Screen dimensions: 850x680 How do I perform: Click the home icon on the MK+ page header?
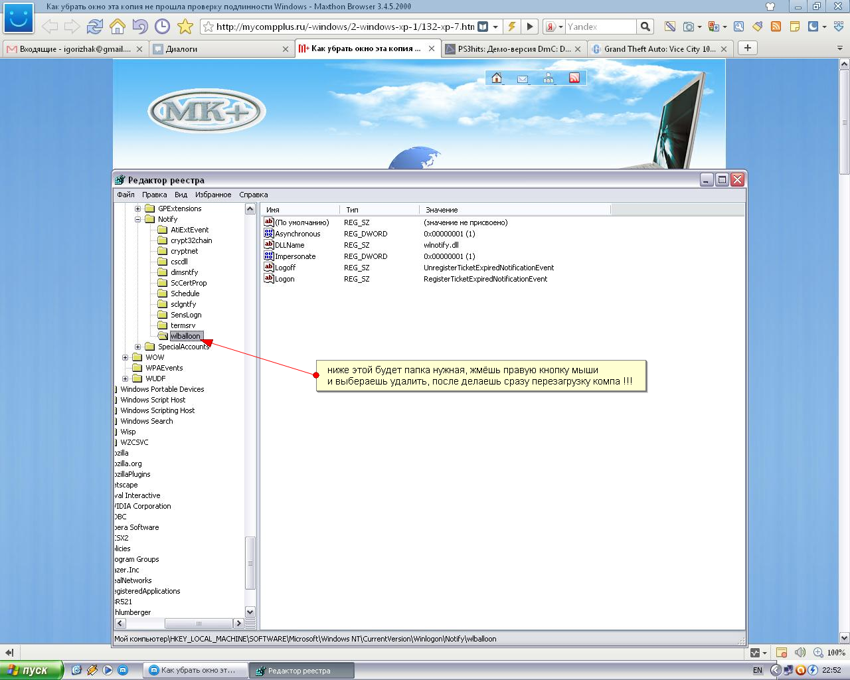pyautogui.click(x=496, y=78)
